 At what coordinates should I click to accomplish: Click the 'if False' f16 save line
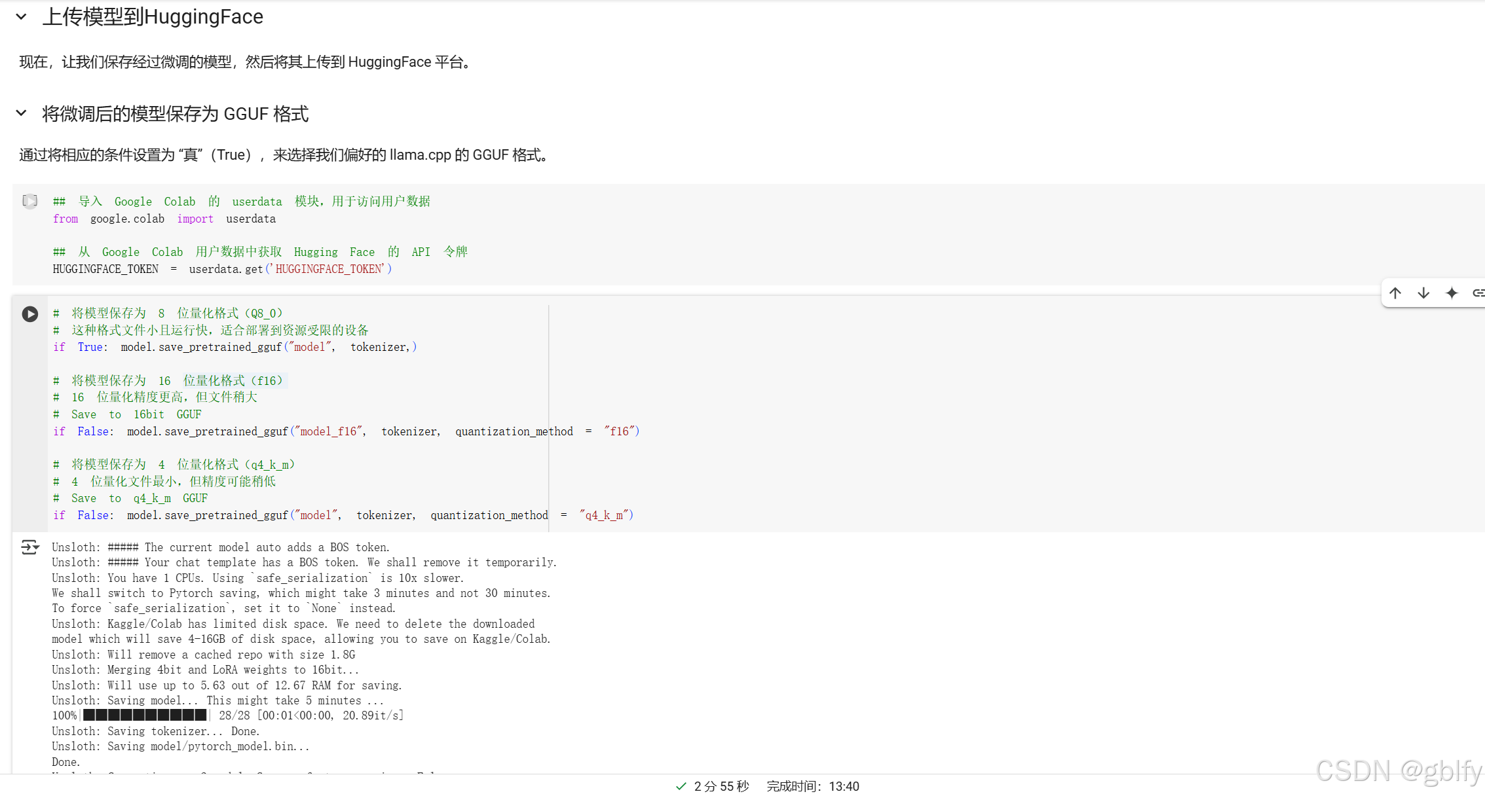346,431
